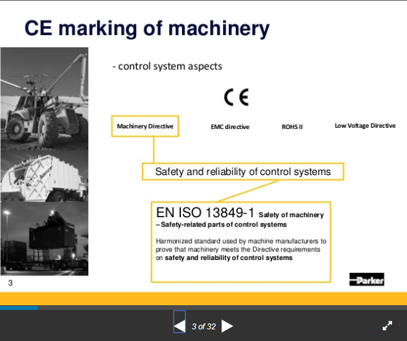Click the '3 of 32' page indicator
Screen dimensions: 407x341
(203, 327)
